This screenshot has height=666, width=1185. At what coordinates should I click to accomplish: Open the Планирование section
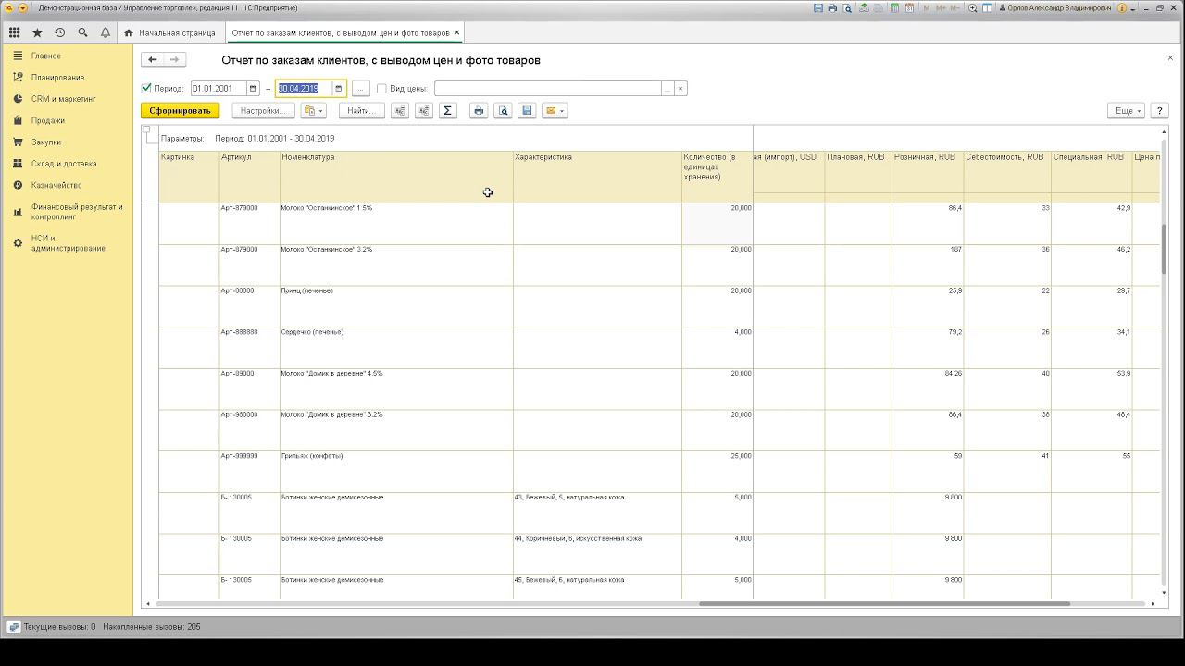[x=57, y=78]
